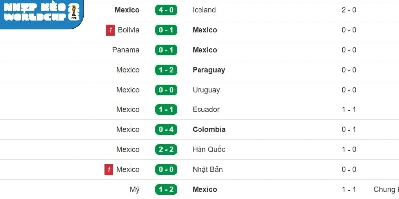Open the Bolivia 0 - 1 Mexico score
Screen dimensions: 399x199
(166, 30)
